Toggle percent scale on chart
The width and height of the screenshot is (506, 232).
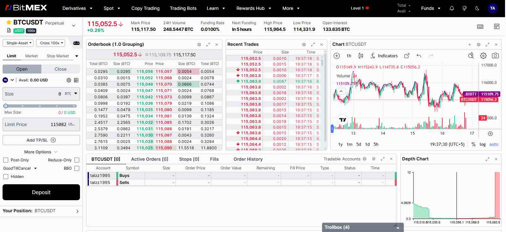[x=473, y=144]
